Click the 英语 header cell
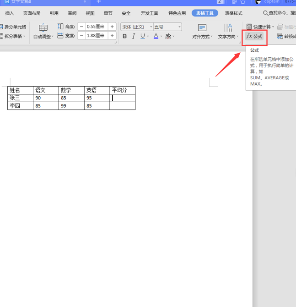Viewport: 296px width, 307px height. pyautogui.click(x=97, y=90)
